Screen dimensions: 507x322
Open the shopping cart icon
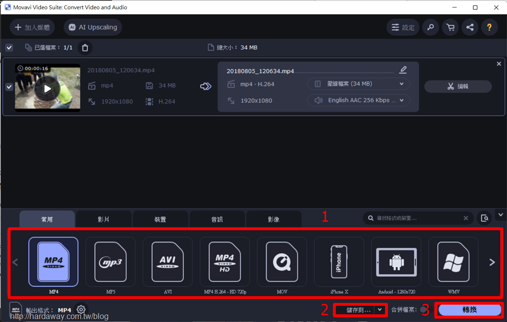pos(451,28)
